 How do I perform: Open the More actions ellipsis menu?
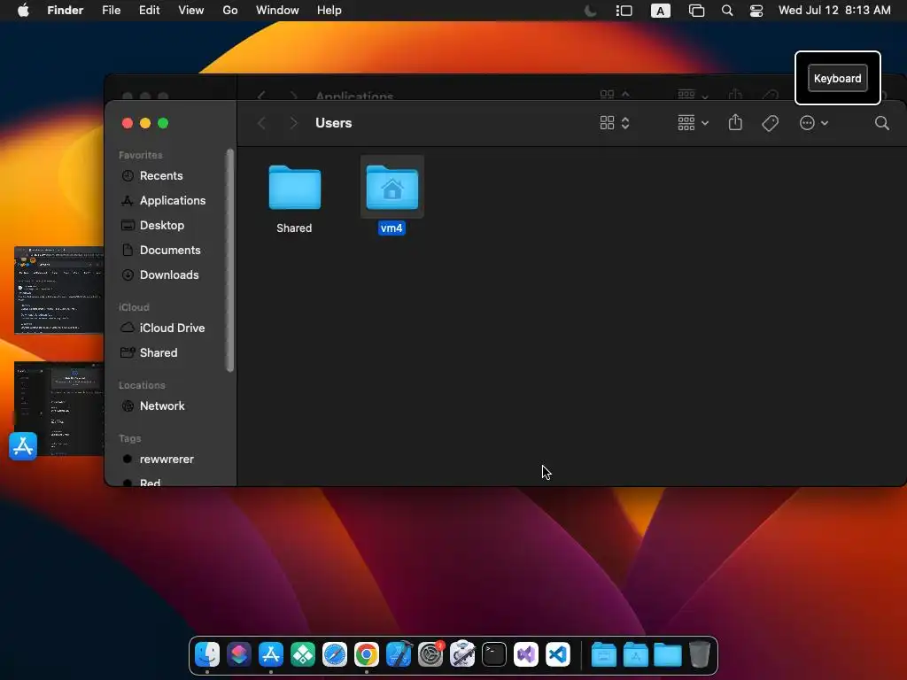click(x=813, y=123)
